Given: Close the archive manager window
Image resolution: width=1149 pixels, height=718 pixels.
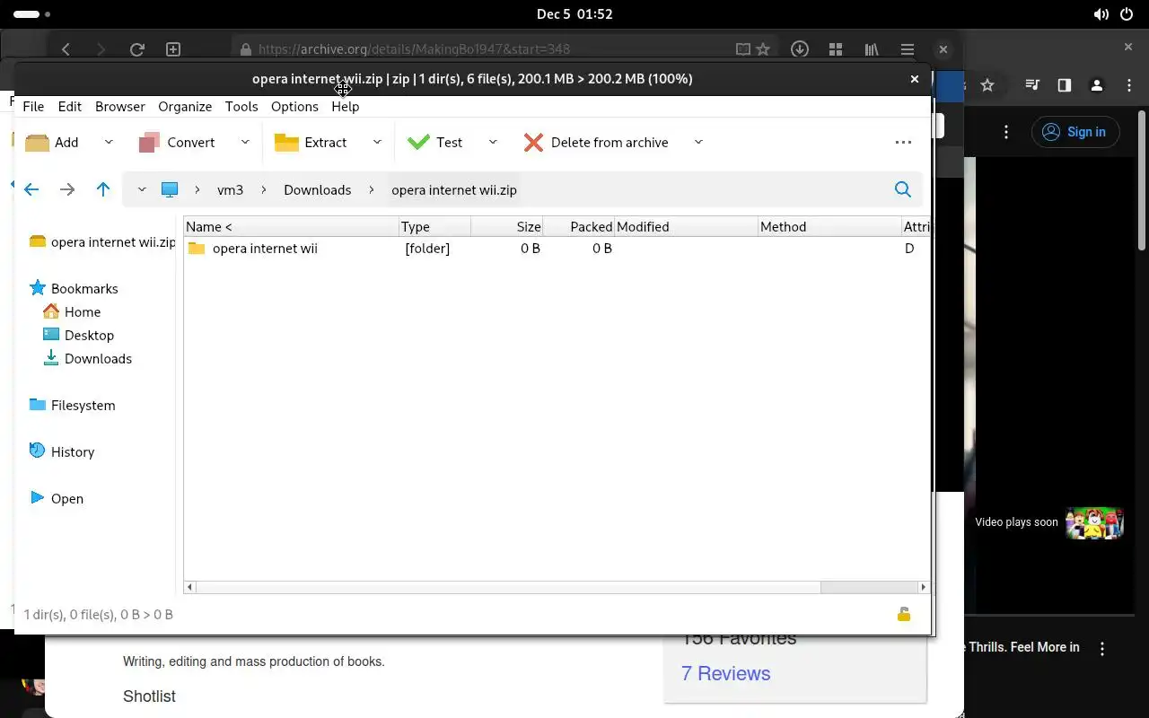Looking at the screenshot, I should click(915, 79).
